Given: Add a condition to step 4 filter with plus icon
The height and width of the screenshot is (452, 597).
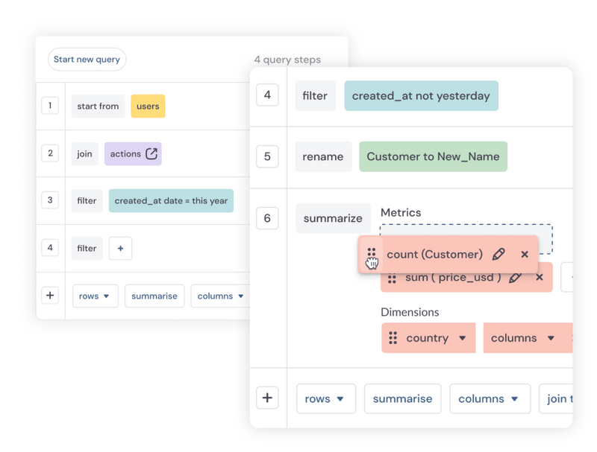Looking at the screenshot, I should click(x=120, y=248).
